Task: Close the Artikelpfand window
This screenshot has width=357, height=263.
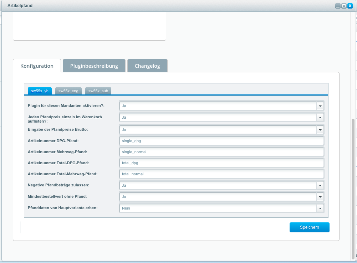Action: click(350, 6)
